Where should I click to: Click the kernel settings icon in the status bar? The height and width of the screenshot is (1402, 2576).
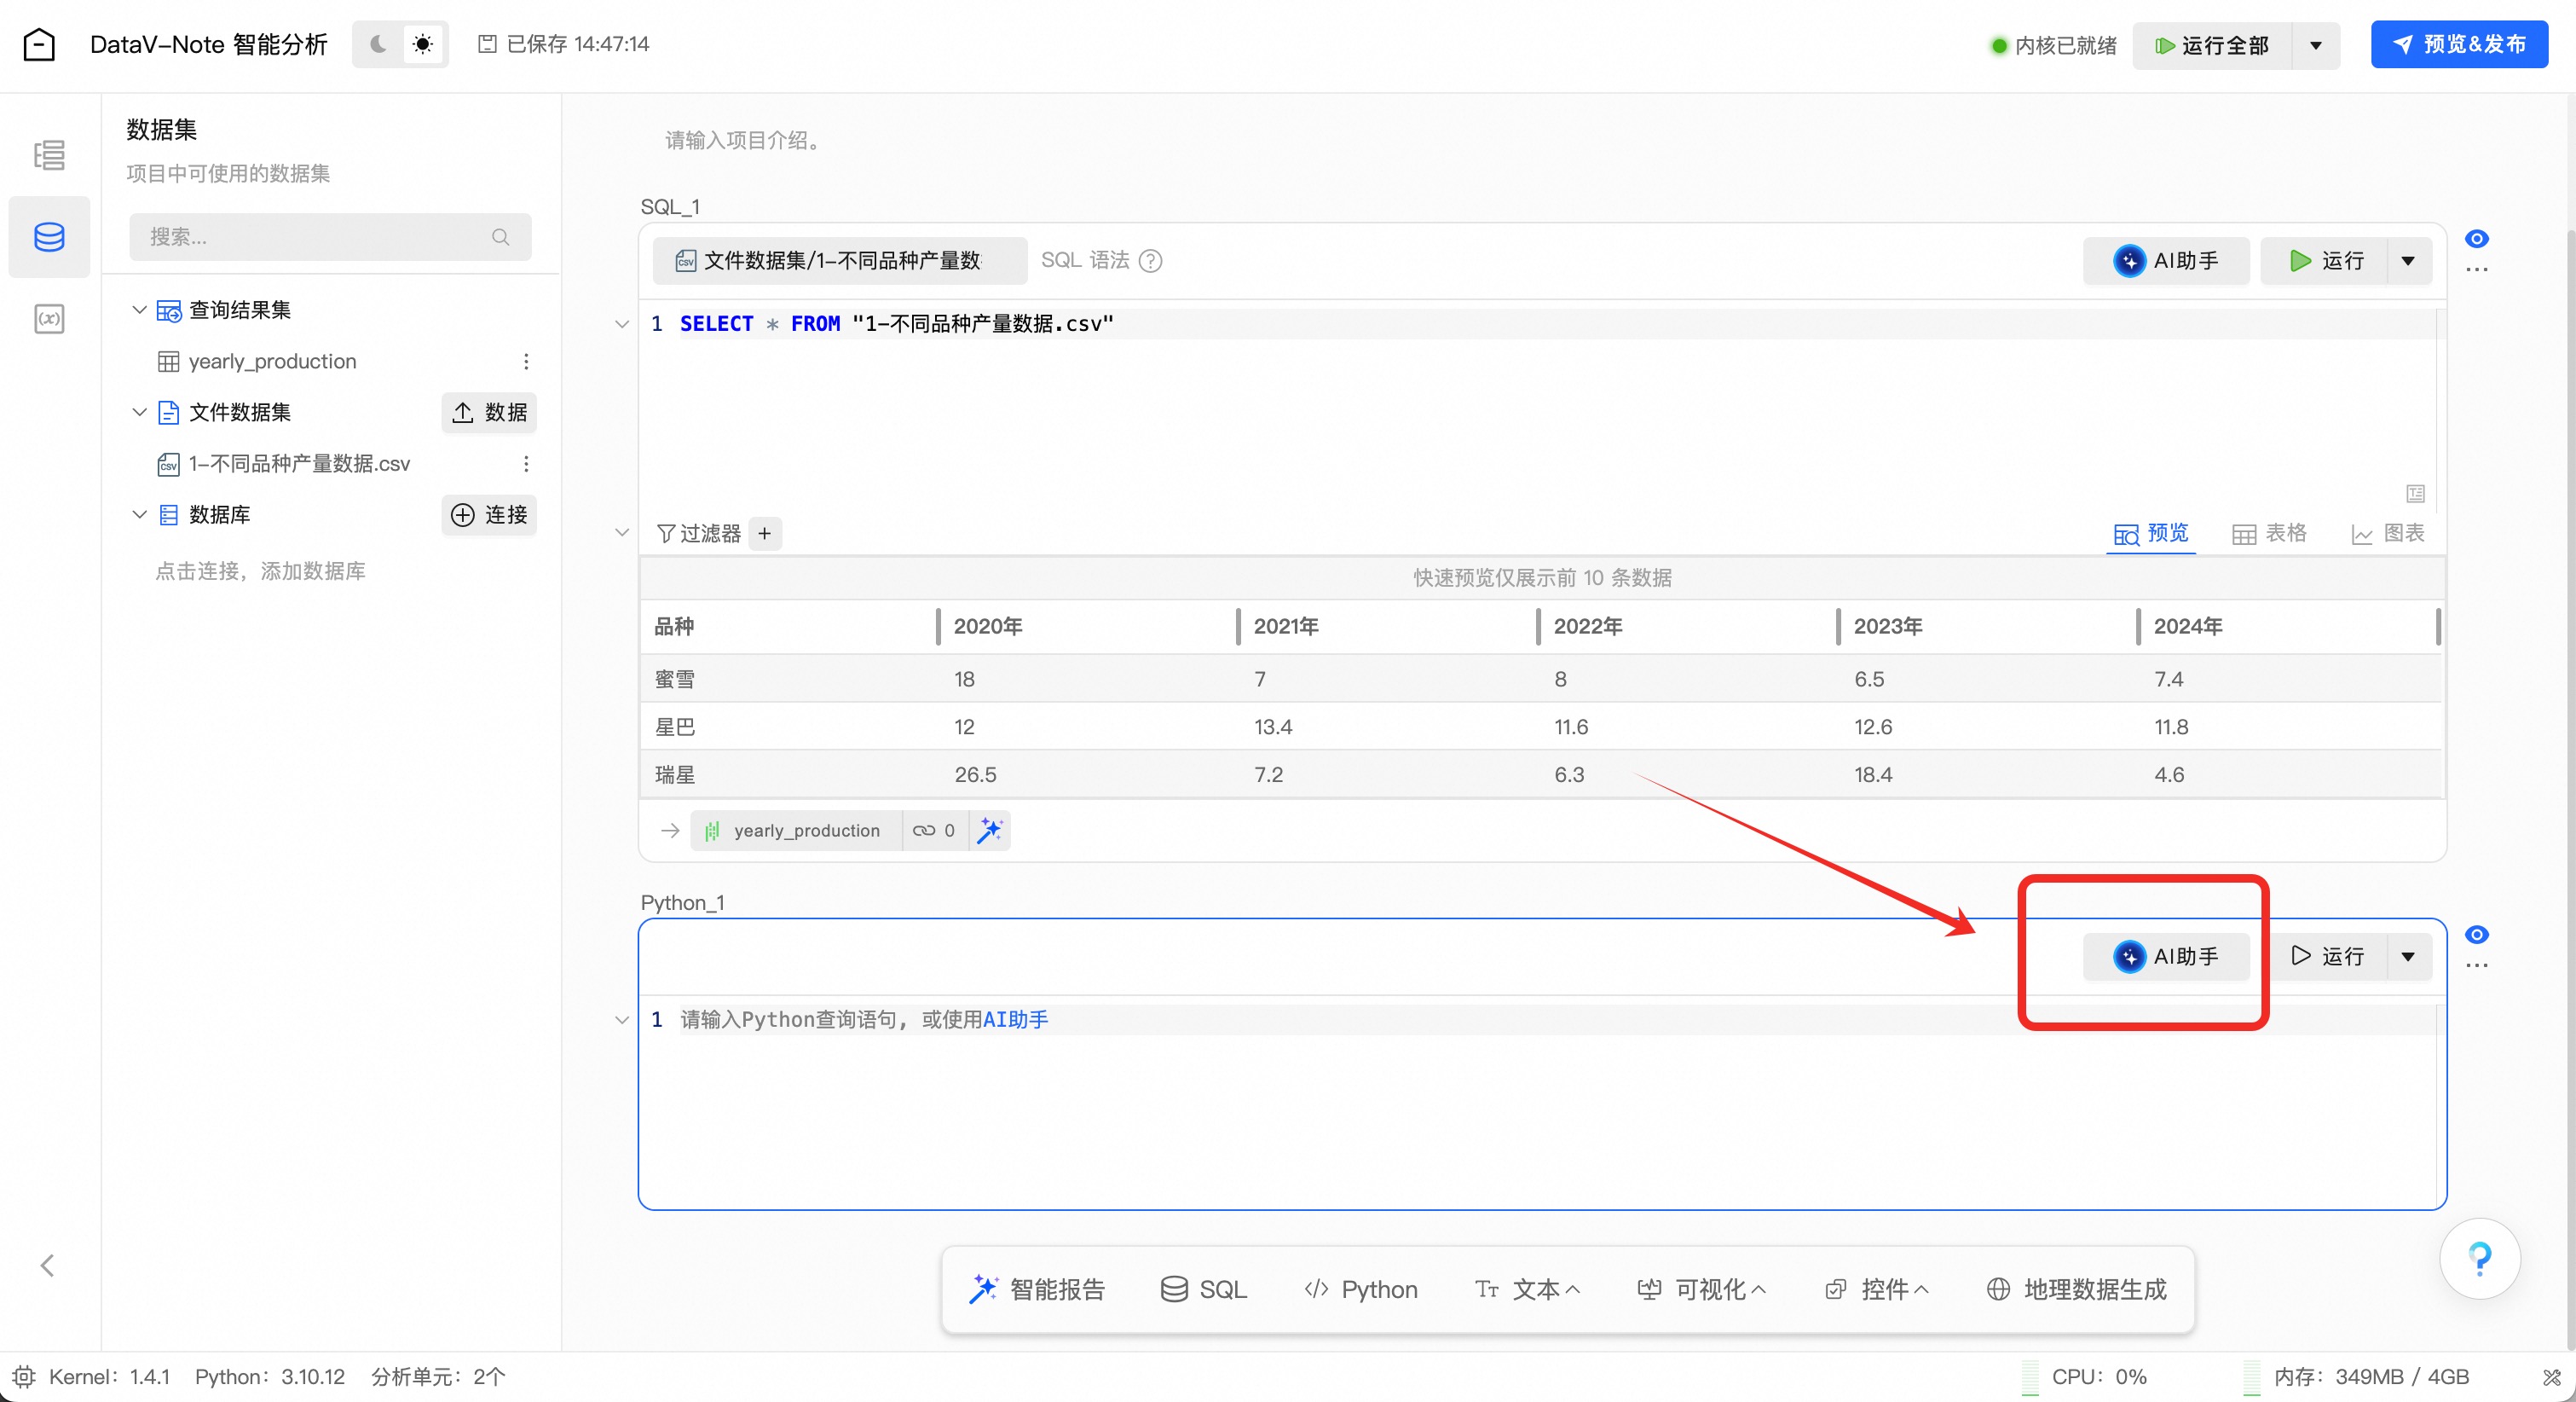[24, 1377]
